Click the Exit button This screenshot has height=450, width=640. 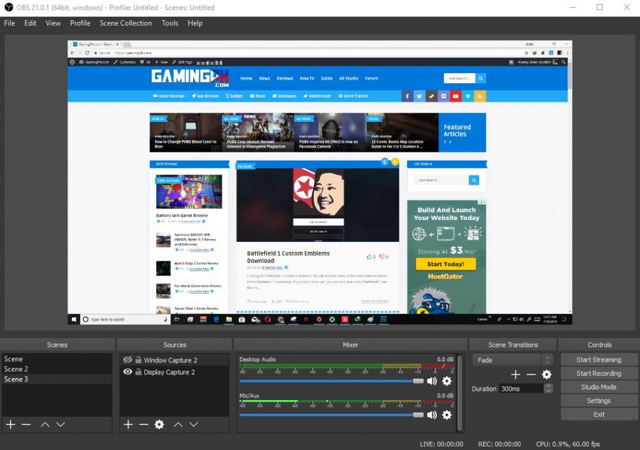click(x=599, y=414)
